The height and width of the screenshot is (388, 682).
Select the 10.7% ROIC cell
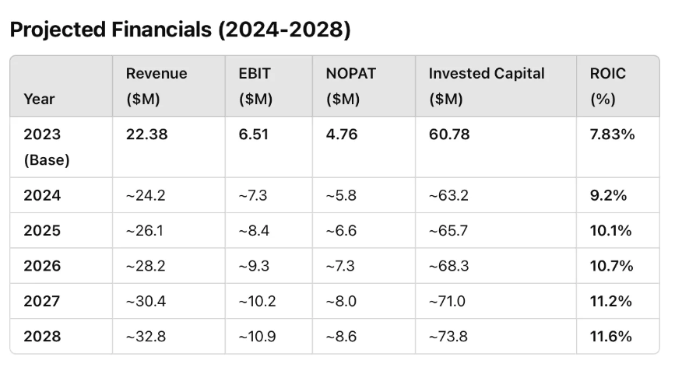click(612, 266)
